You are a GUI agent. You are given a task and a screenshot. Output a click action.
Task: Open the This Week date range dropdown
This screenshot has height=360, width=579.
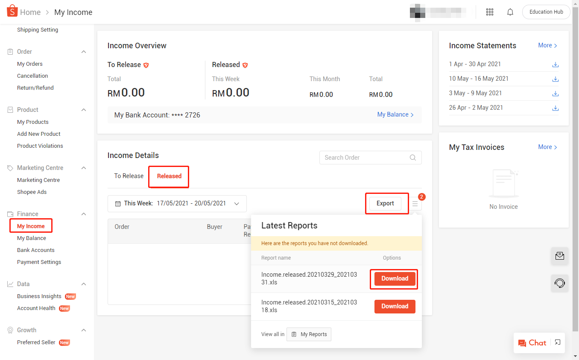[x=177, y=204]
